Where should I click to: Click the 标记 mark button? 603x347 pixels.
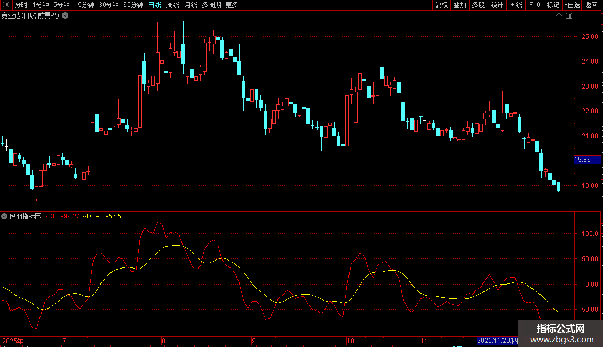point(553,5)
